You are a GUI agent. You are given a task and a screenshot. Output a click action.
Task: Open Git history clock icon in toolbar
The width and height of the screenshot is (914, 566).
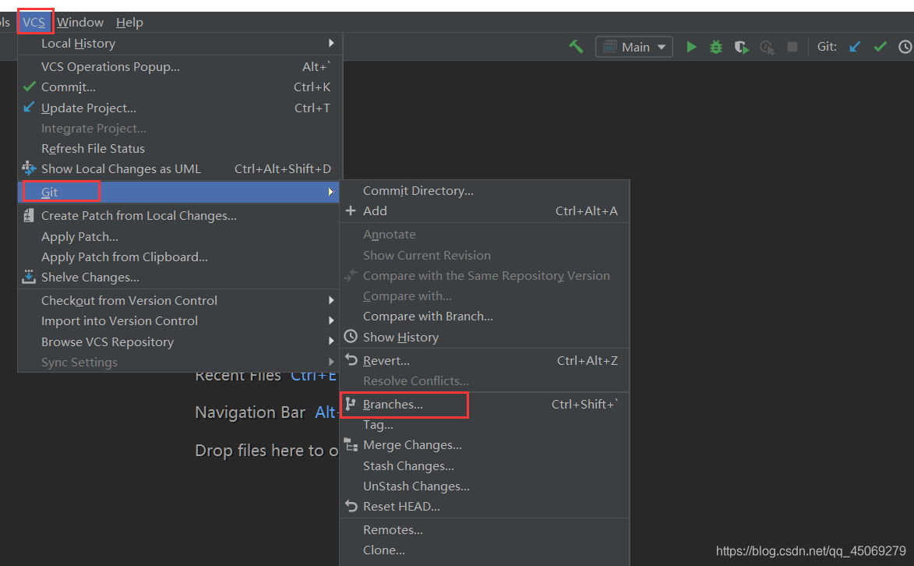[x=905, y=47]
